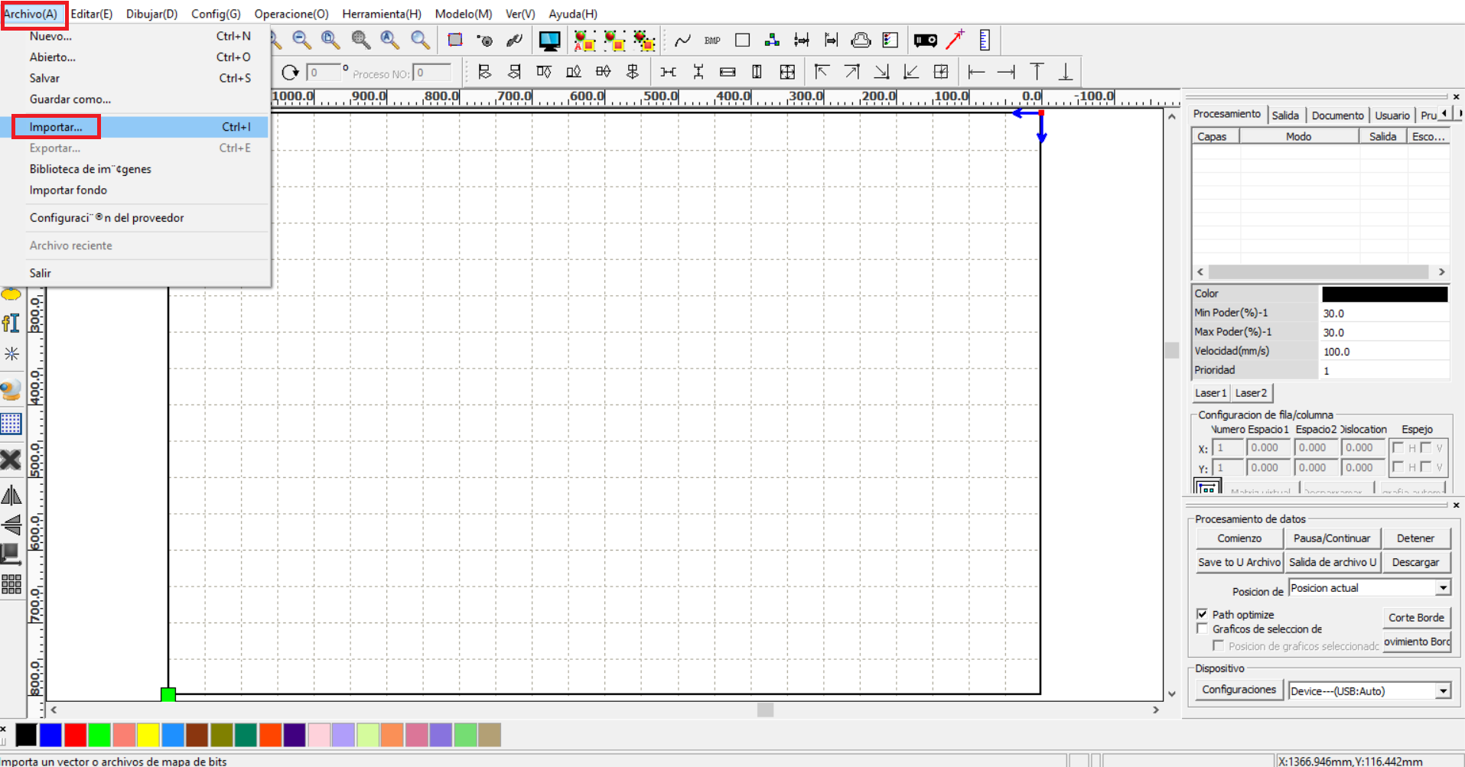Move object to bottom-right page corner

click(x=881, y=72)
